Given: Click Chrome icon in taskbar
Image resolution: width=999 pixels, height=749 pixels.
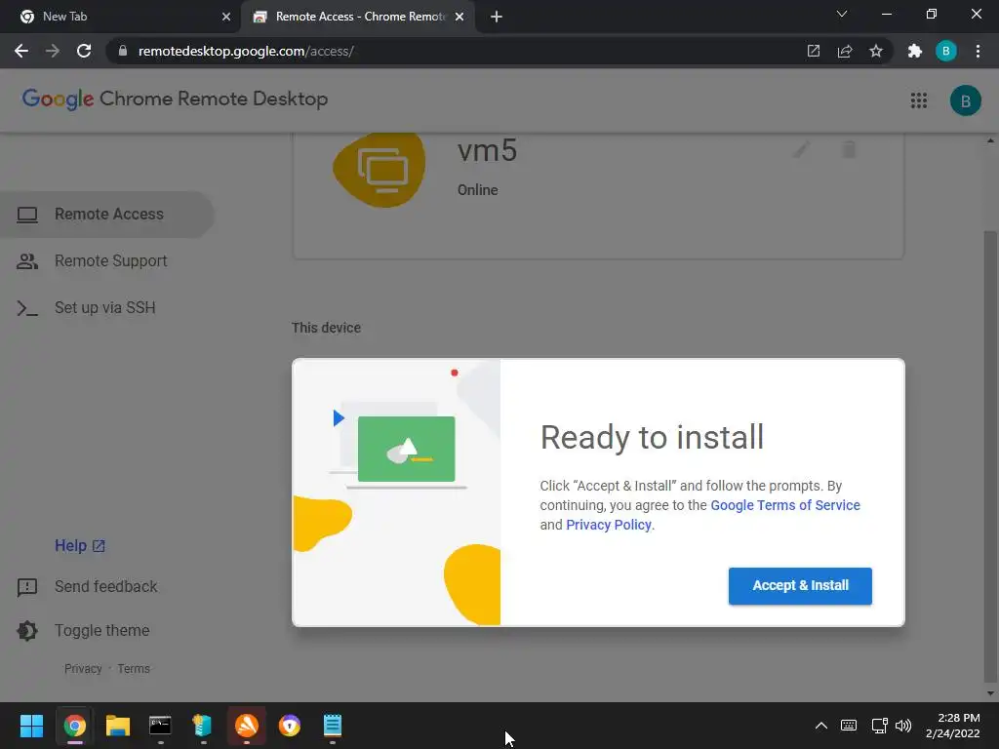Looking at the screenshot, I should point(74,726).
